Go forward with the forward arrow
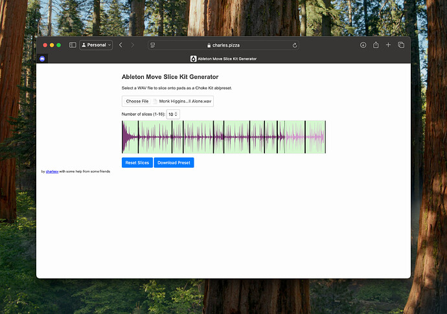The height and width of the screenshot is (314, 447). [133, 45]
